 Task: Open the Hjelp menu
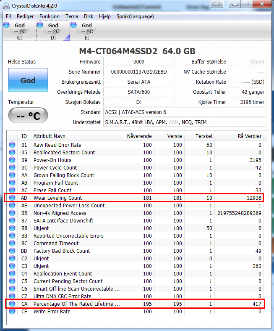[104, 16]
